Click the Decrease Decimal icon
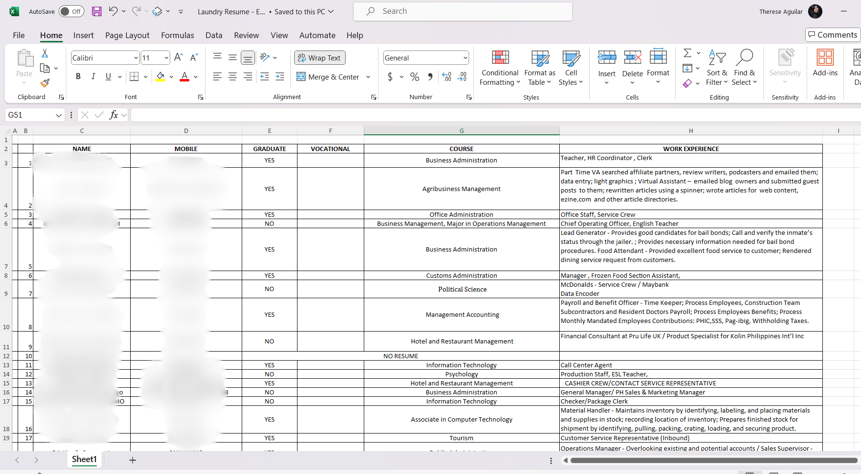The width and height of the screenshot is (861, 474). pyautogui.click(x=462, y=77)
